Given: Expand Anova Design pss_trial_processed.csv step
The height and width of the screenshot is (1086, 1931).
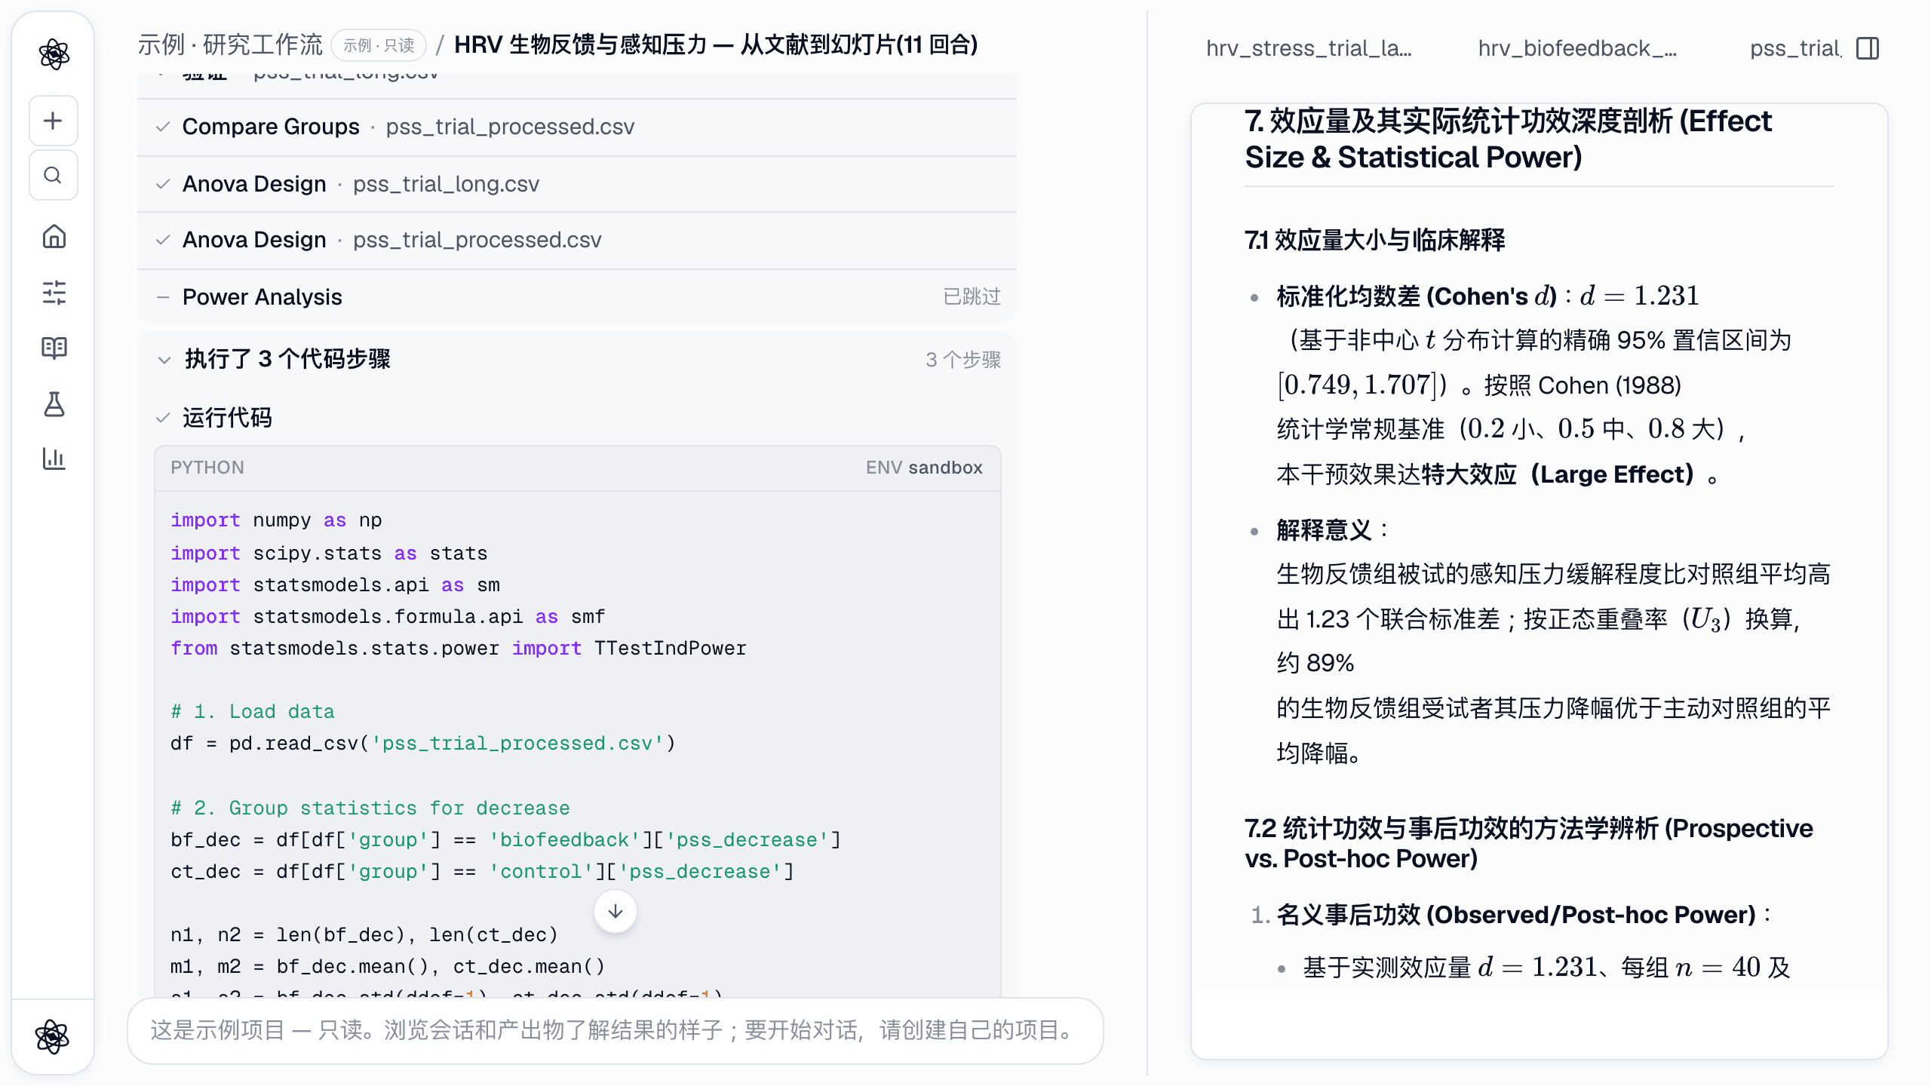Looking at the screenshot, I should pyautogui.click(x=577, y=240).
